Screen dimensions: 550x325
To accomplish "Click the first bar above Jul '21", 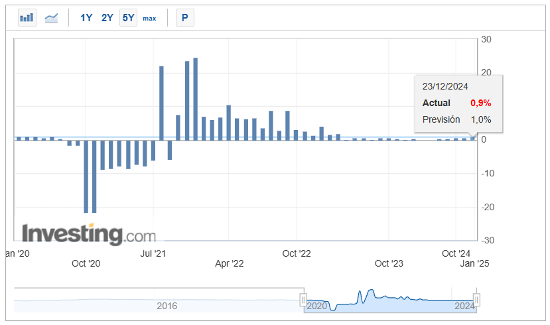I will (x=153, y=151).
